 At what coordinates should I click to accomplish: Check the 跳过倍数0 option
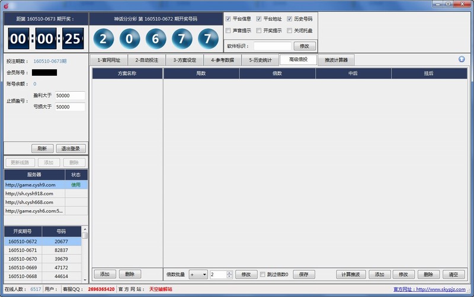(x=264, y=275)
